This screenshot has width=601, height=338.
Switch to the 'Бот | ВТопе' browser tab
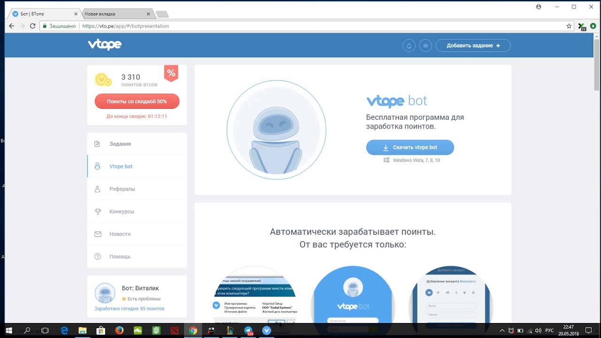44,14
